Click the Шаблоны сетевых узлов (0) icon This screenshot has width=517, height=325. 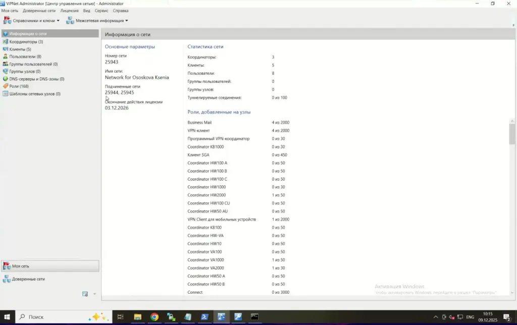tap(5, 93)
